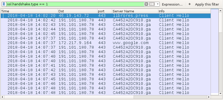
Task: Sort by the Time column header
Action: tap(29, 11)
